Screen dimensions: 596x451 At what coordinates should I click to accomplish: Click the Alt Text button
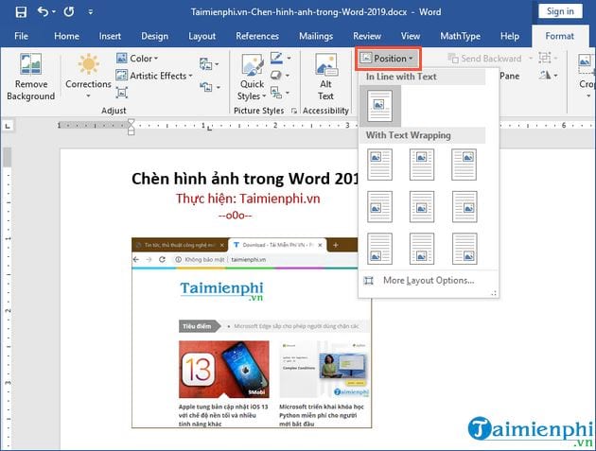325,78
